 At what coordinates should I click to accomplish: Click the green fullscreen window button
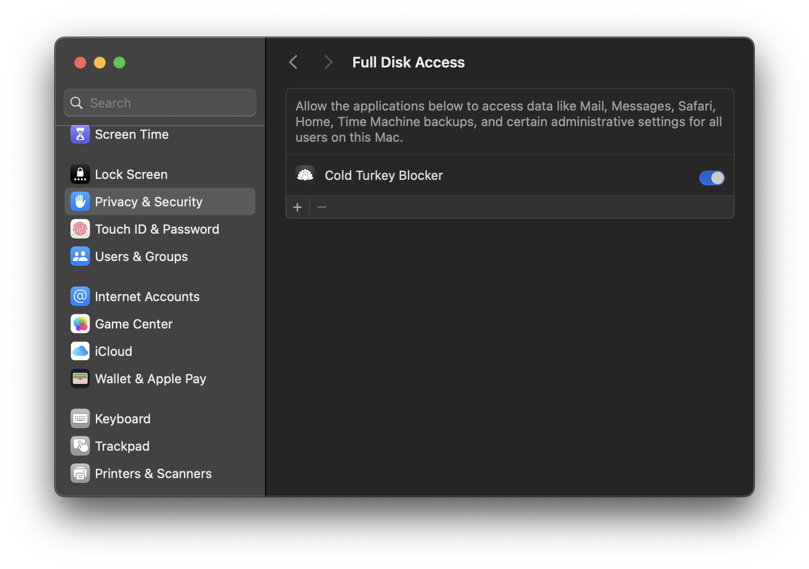(119, 63)
